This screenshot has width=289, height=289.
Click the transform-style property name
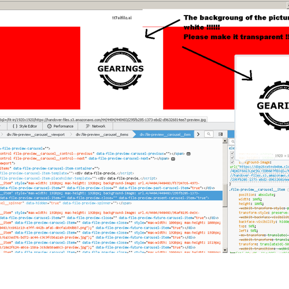point(254,213)
